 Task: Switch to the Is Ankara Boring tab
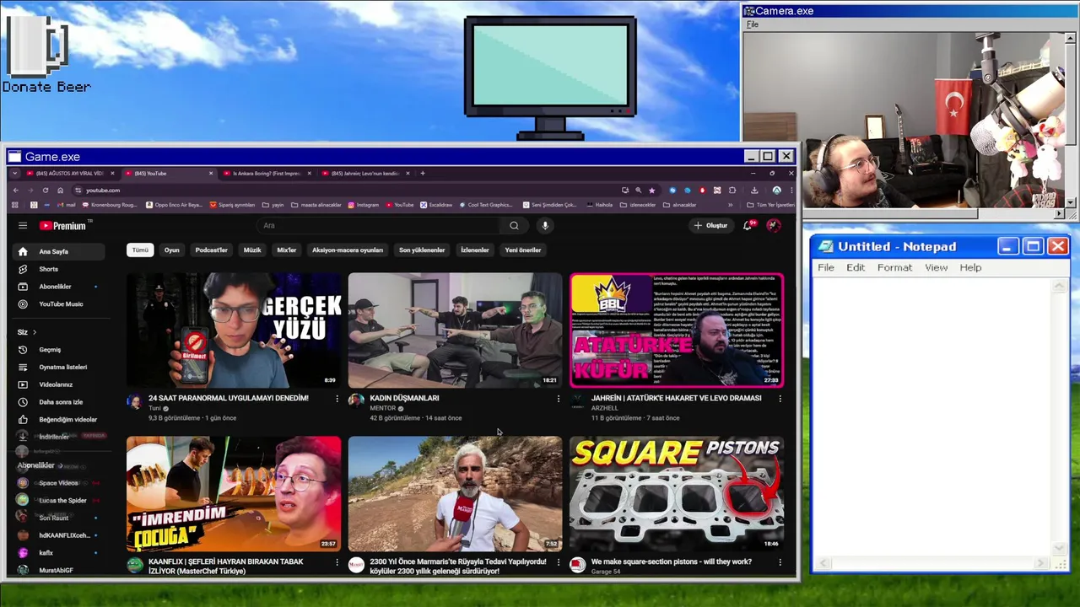tap(266, 173)
